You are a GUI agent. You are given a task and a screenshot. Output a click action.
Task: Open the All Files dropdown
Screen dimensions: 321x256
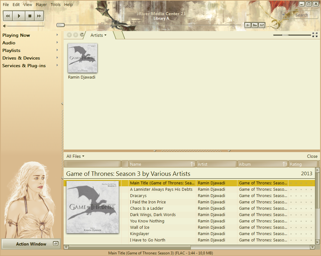coord(75,157)
